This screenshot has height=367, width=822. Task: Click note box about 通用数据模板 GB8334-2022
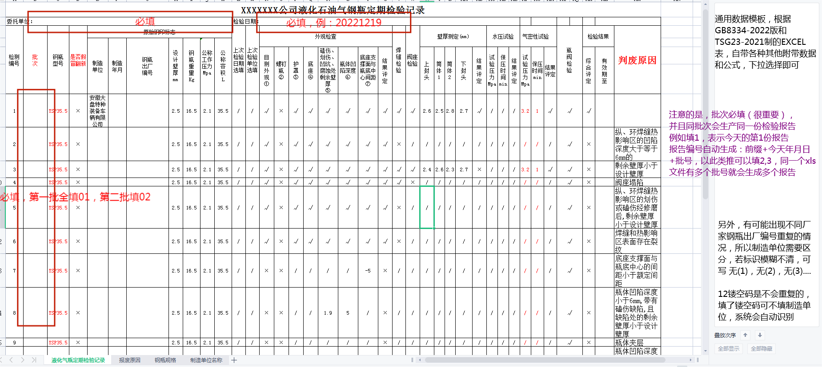pos(766,42)
